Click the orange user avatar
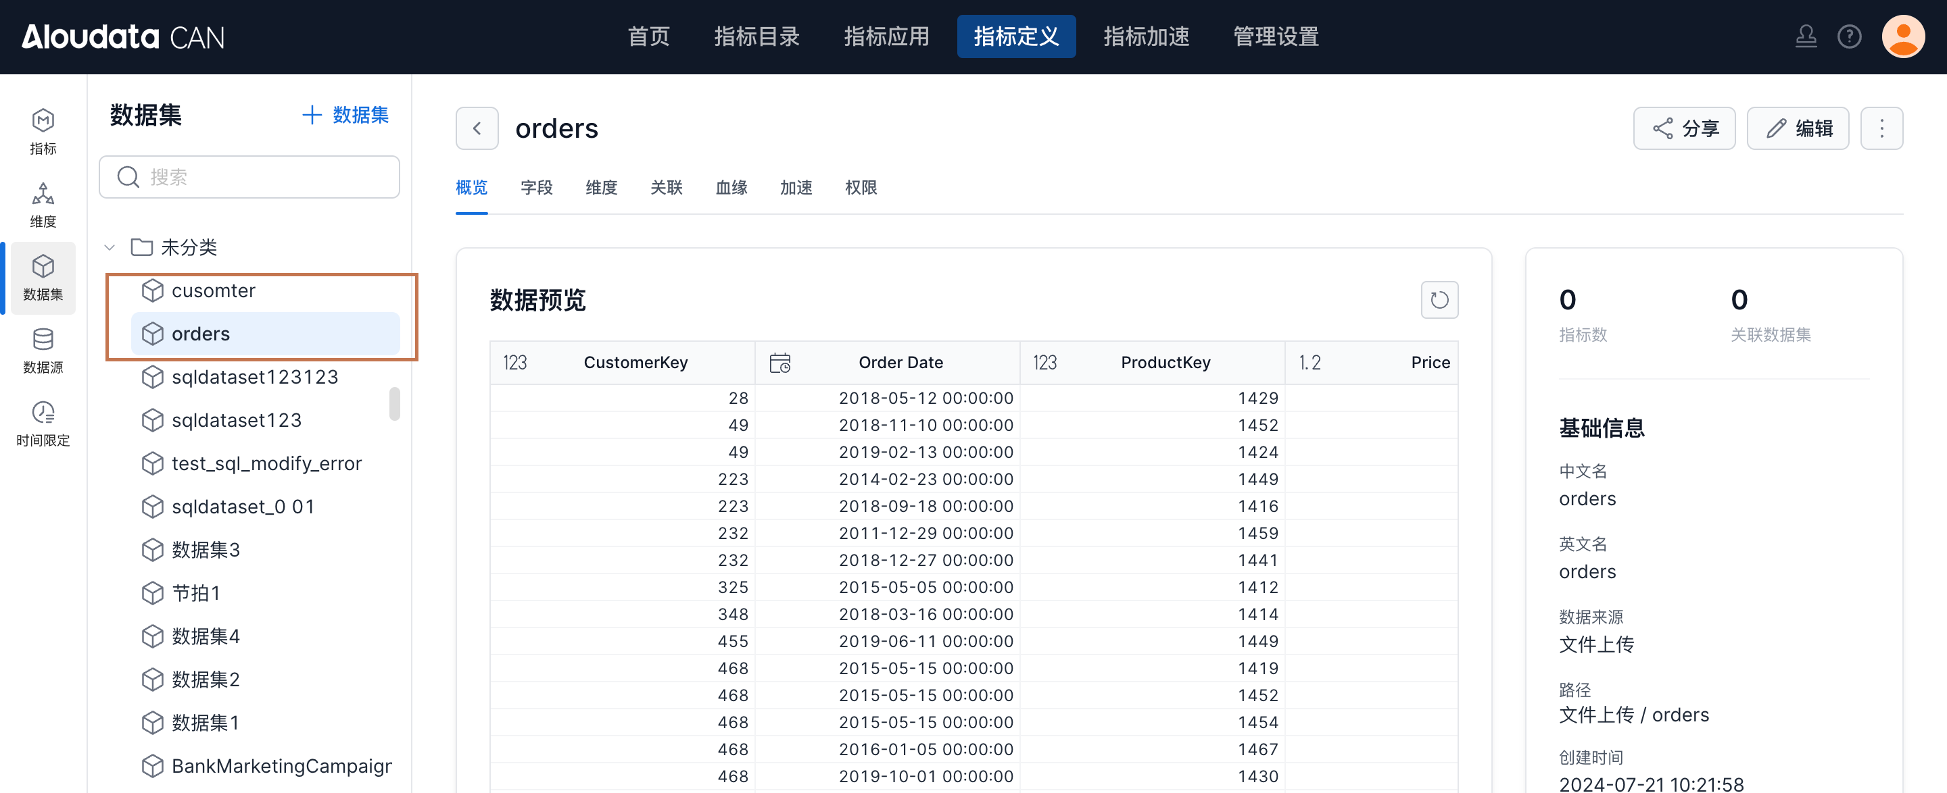This screenshot has height=793, width=1947. coord(1902,36)
